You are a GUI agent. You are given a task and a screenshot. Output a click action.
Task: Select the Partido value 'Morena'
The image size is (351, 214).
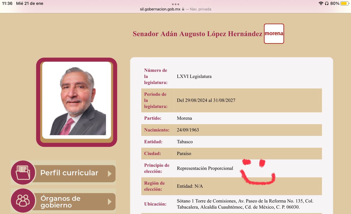pyautogui.click(x=184, y=118)
